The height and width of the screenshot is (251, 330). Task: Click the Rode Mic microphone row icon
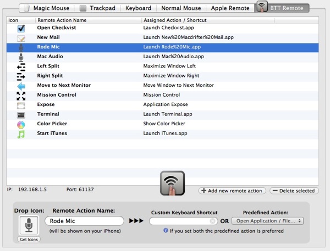pyautogui.click(x=21, y=48)
